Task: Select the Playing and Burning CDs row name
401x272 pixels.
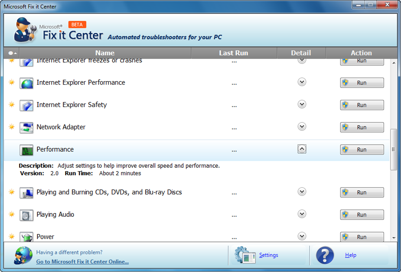Action: click(109, 192)
